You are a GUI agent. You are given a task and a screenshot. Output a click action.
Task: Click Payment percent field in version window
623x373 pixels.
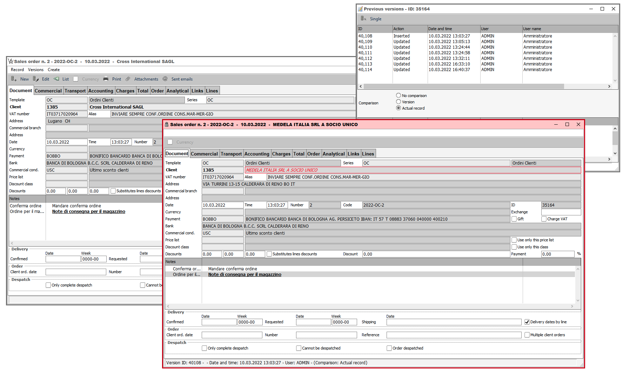558,254
